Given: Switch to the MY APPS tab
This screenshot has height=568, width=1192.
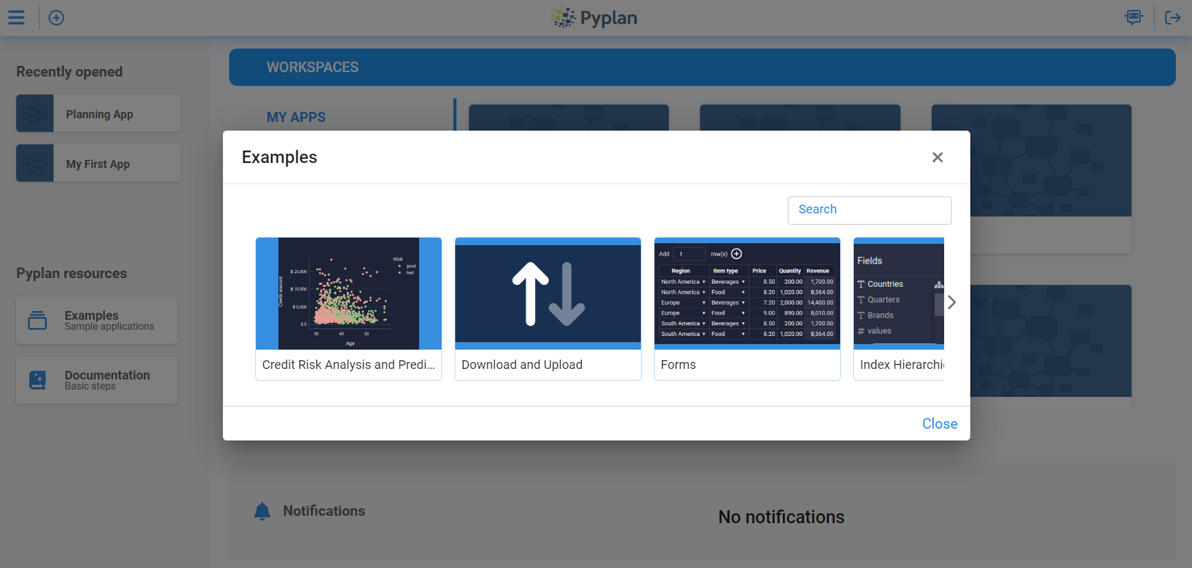Looking at the screenshot, I should click(296, 117).
